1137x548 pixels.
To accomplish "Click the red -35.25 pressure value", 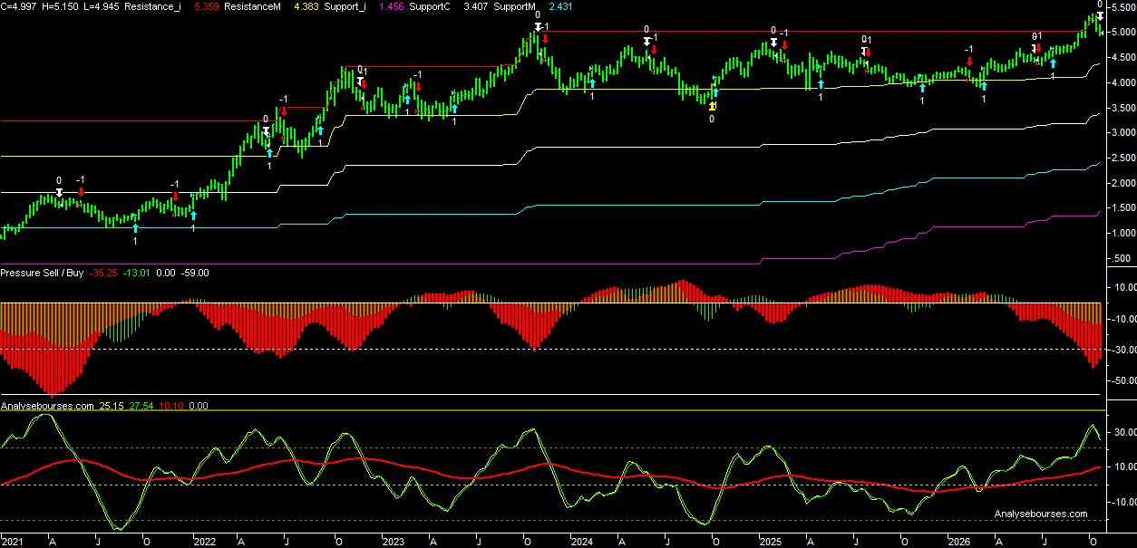I will click(x=103, y=272).
